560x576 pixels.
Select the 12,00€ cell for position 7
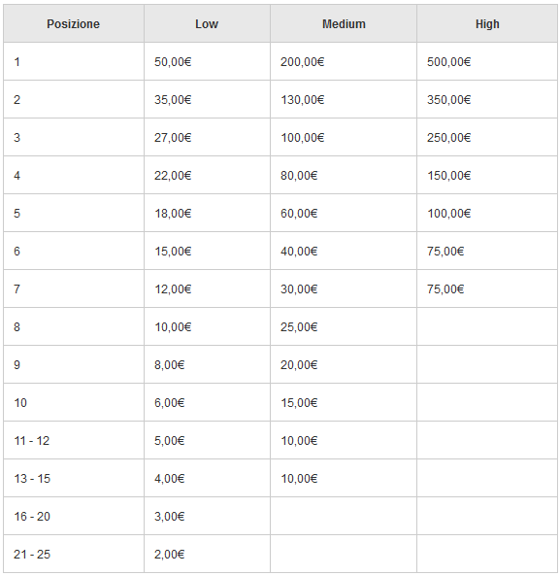click(207, 288)
